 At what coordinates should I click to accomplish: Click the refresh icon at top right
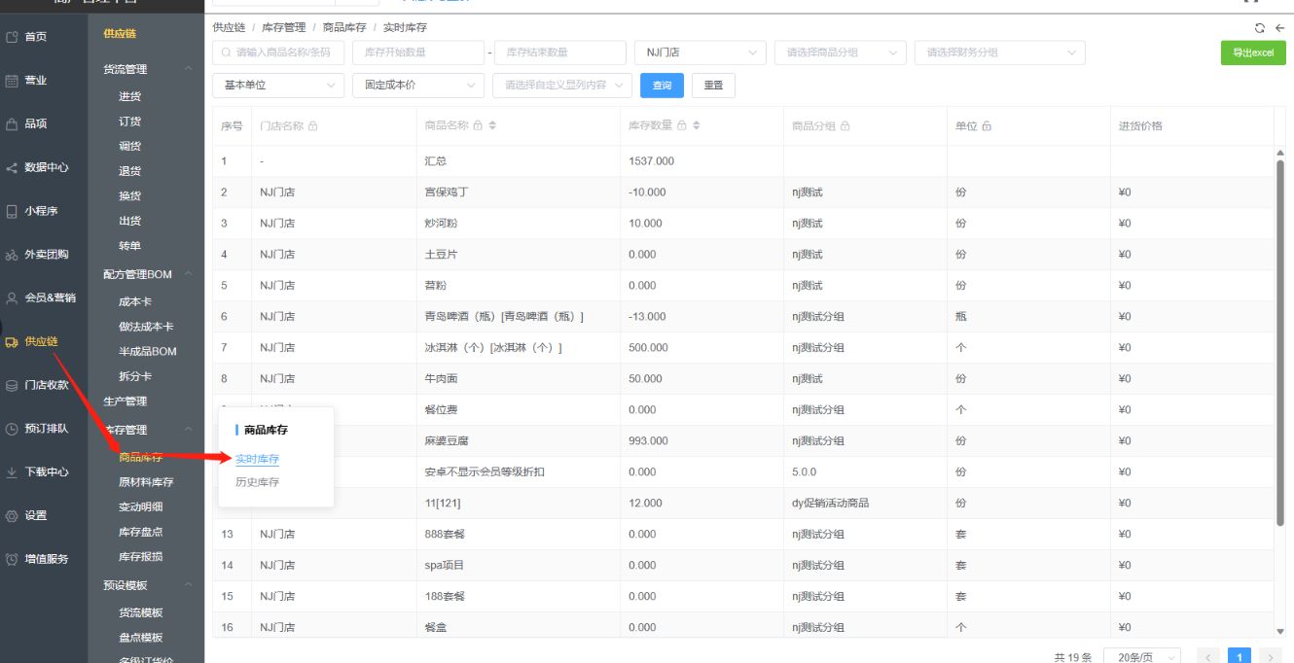pos(1260,28)
